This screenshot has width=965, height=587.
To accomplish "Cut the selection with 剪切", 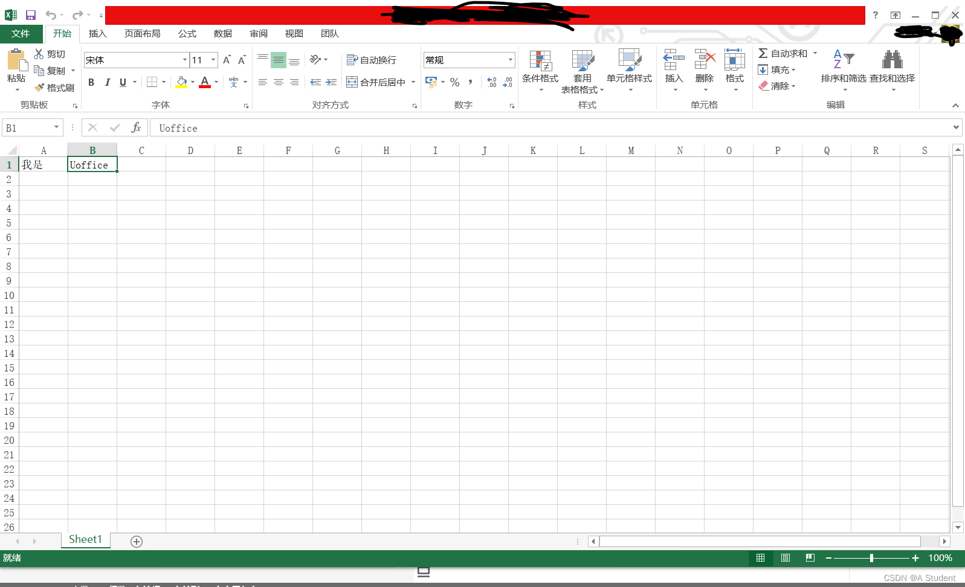I will point(50,54).
